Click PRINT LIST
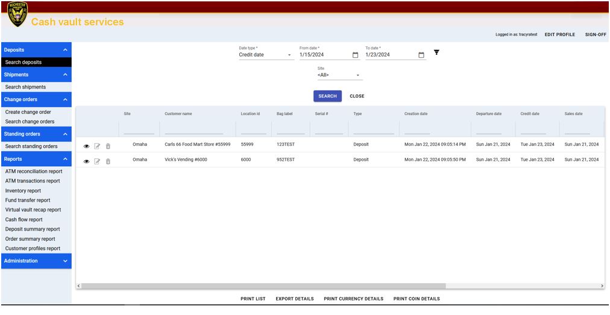This screenshot has width=610, height=315. click(253, 299)
